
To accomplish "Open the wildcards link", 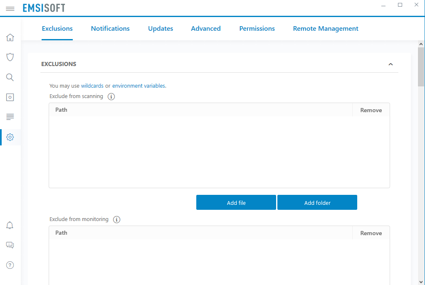I will pyautogui.click(x=92, y=86).
